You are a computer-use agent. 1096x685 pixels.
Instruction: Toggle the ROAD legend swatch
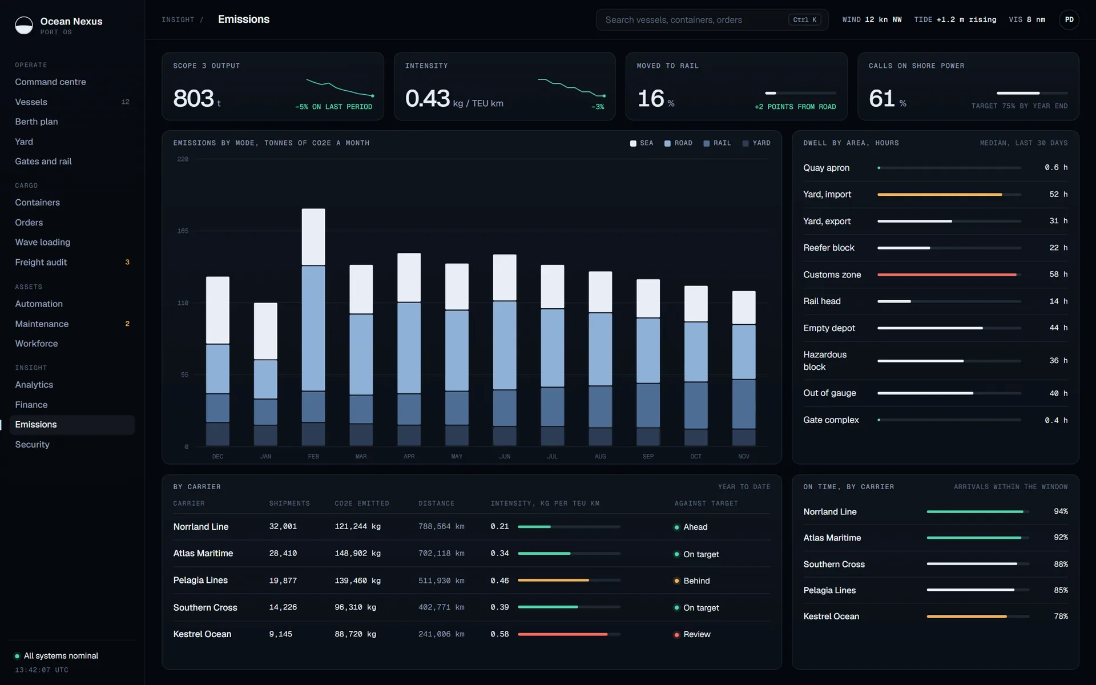(667, 143)
